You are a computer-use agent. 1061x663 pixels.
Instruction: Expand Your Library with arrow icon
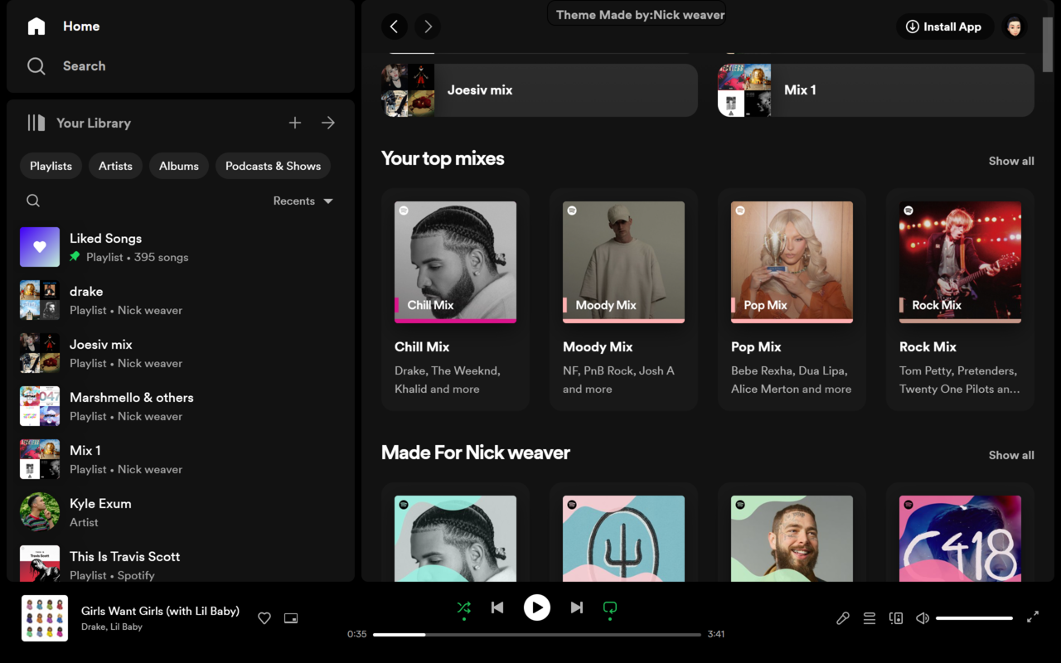(x=328, y=123)
